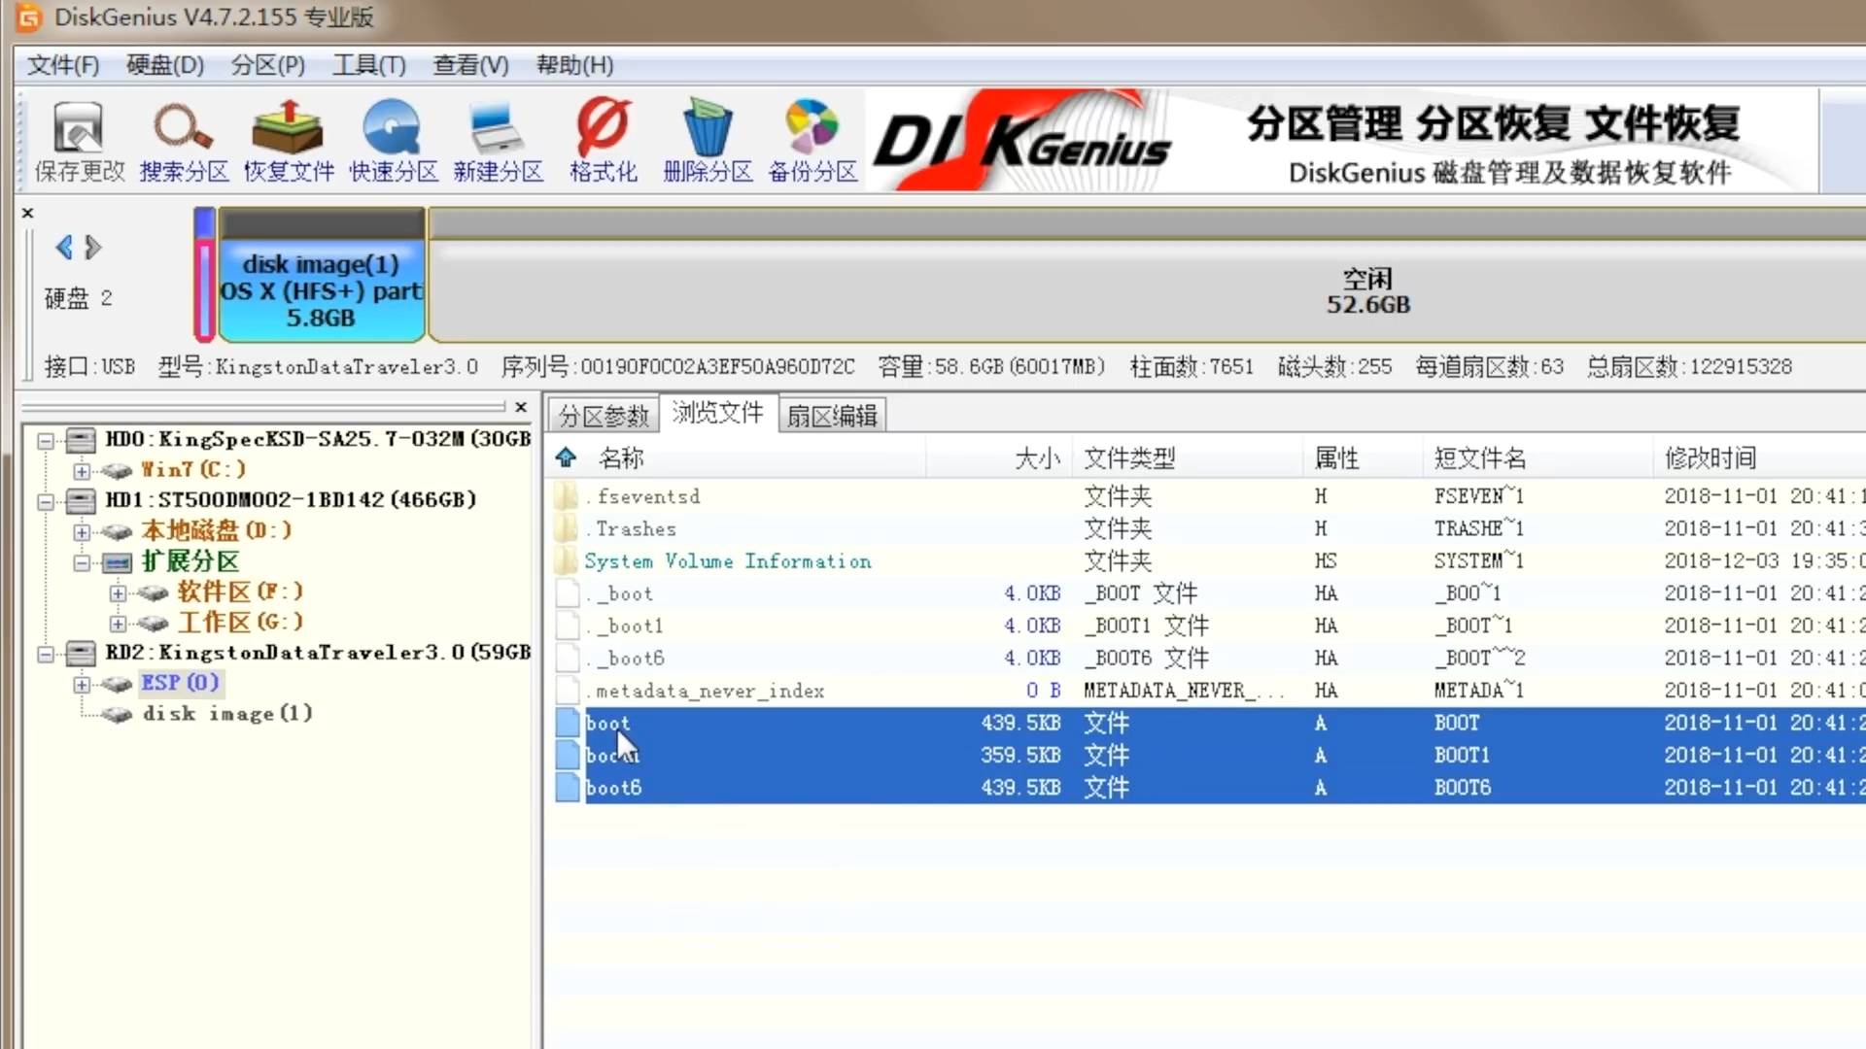The height and width of the screenshot is (1049, 1866).
Task: Sort files by clicking 名称 column header
Action: 622,457
